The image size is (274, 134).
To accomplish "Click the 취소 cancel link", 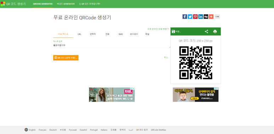I will click(166, 58).
